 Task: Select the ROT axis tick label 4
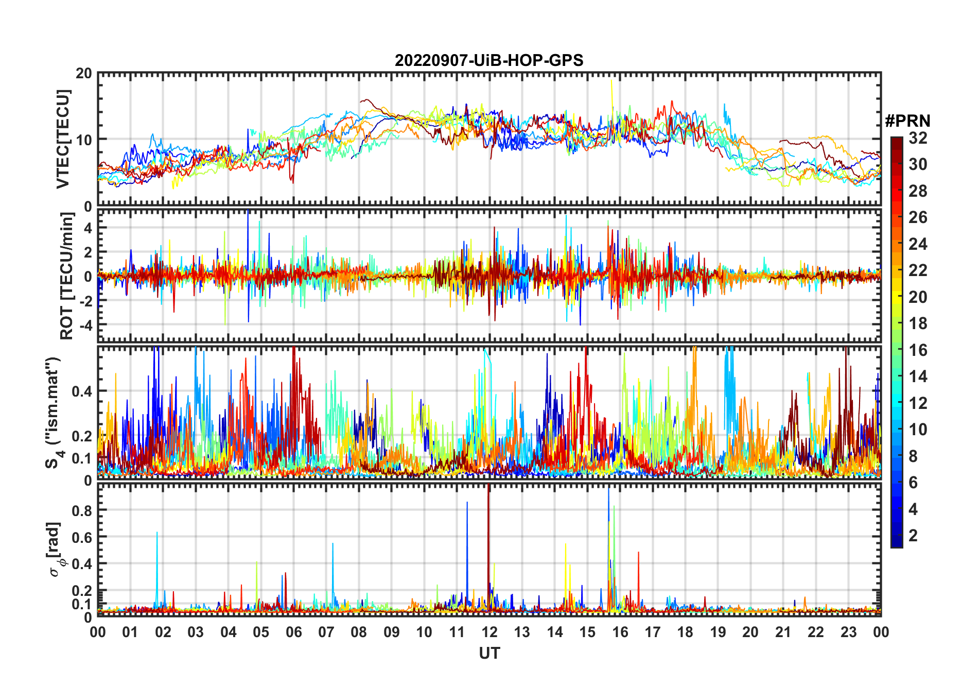pyautogui.click(x=89, y=228)
